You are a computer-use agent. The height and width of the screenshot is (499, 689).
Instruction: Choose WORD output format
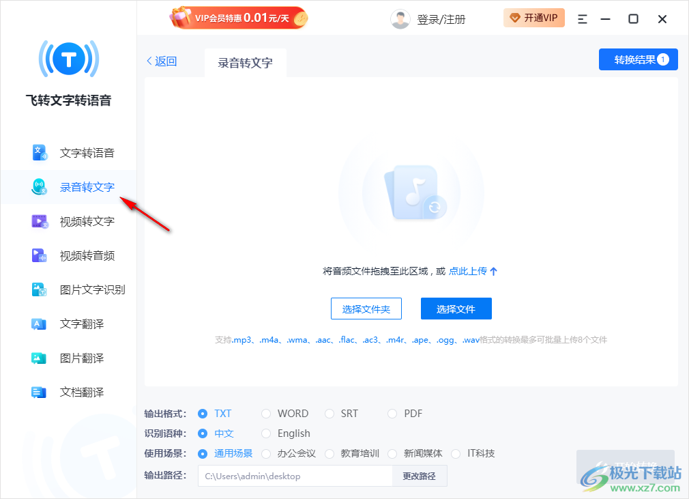(266, 414)
